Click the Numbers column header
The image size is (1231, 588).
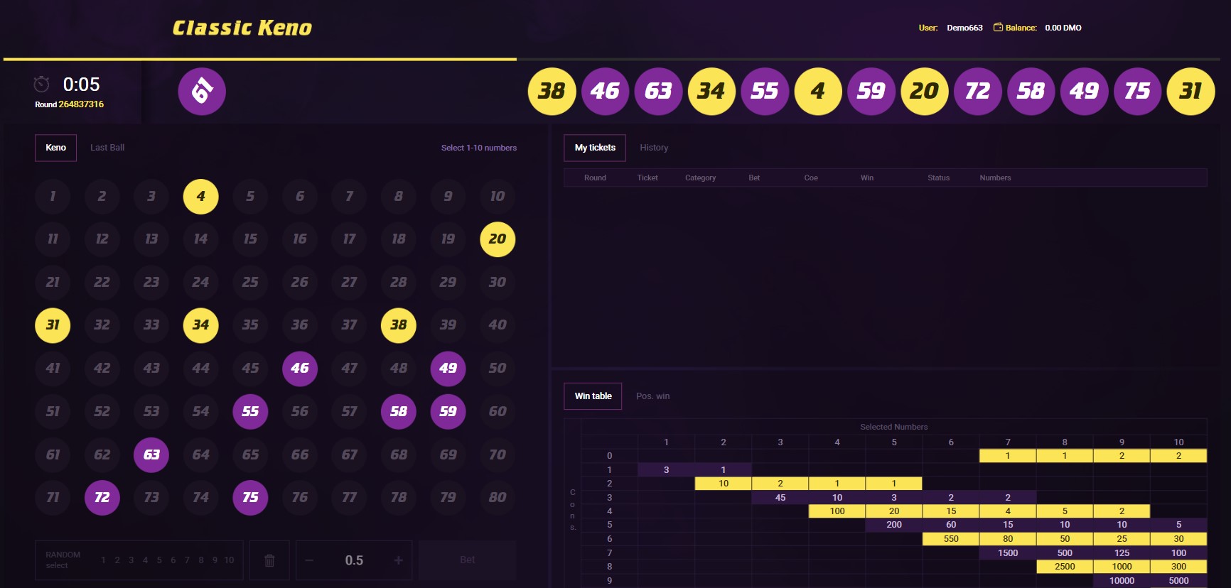(x=995, y=178)
